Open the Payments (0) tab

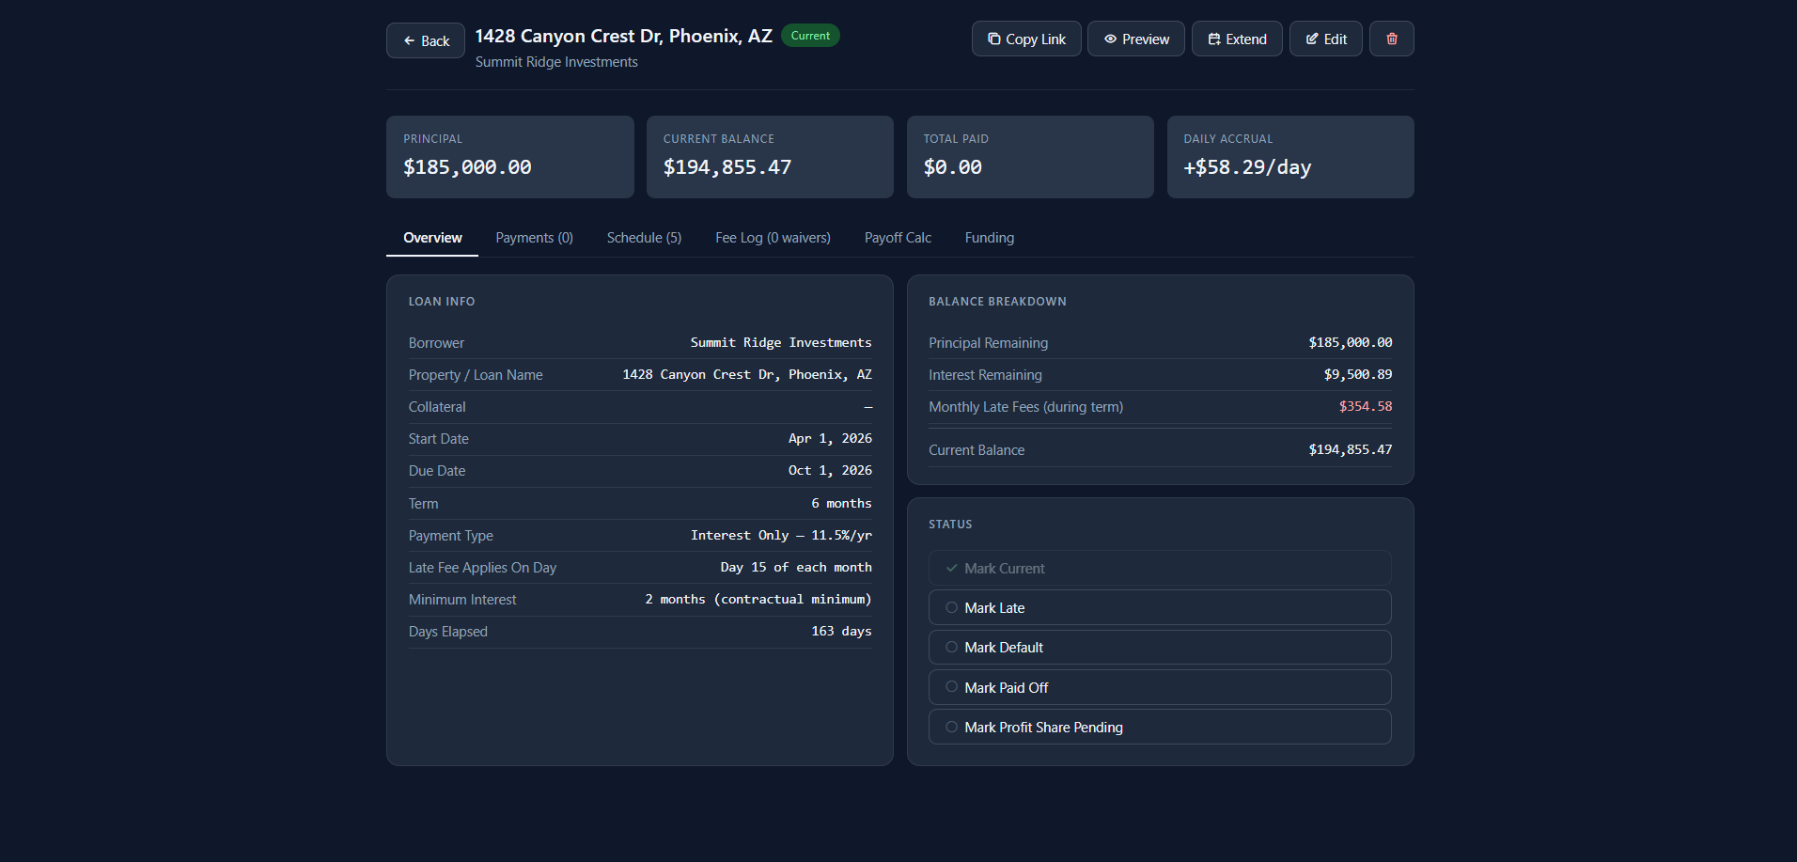[534, 238]
